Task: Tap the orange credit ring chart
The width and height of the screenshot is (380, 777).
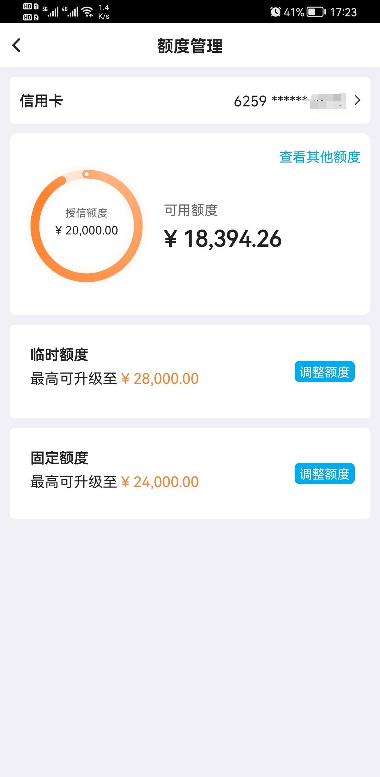Action: click(x=87, y=226)
